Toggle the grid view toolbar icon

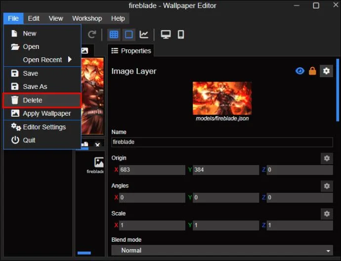[x=114, y=35]
